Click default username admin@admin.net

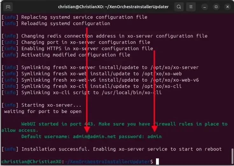point(94,136)
